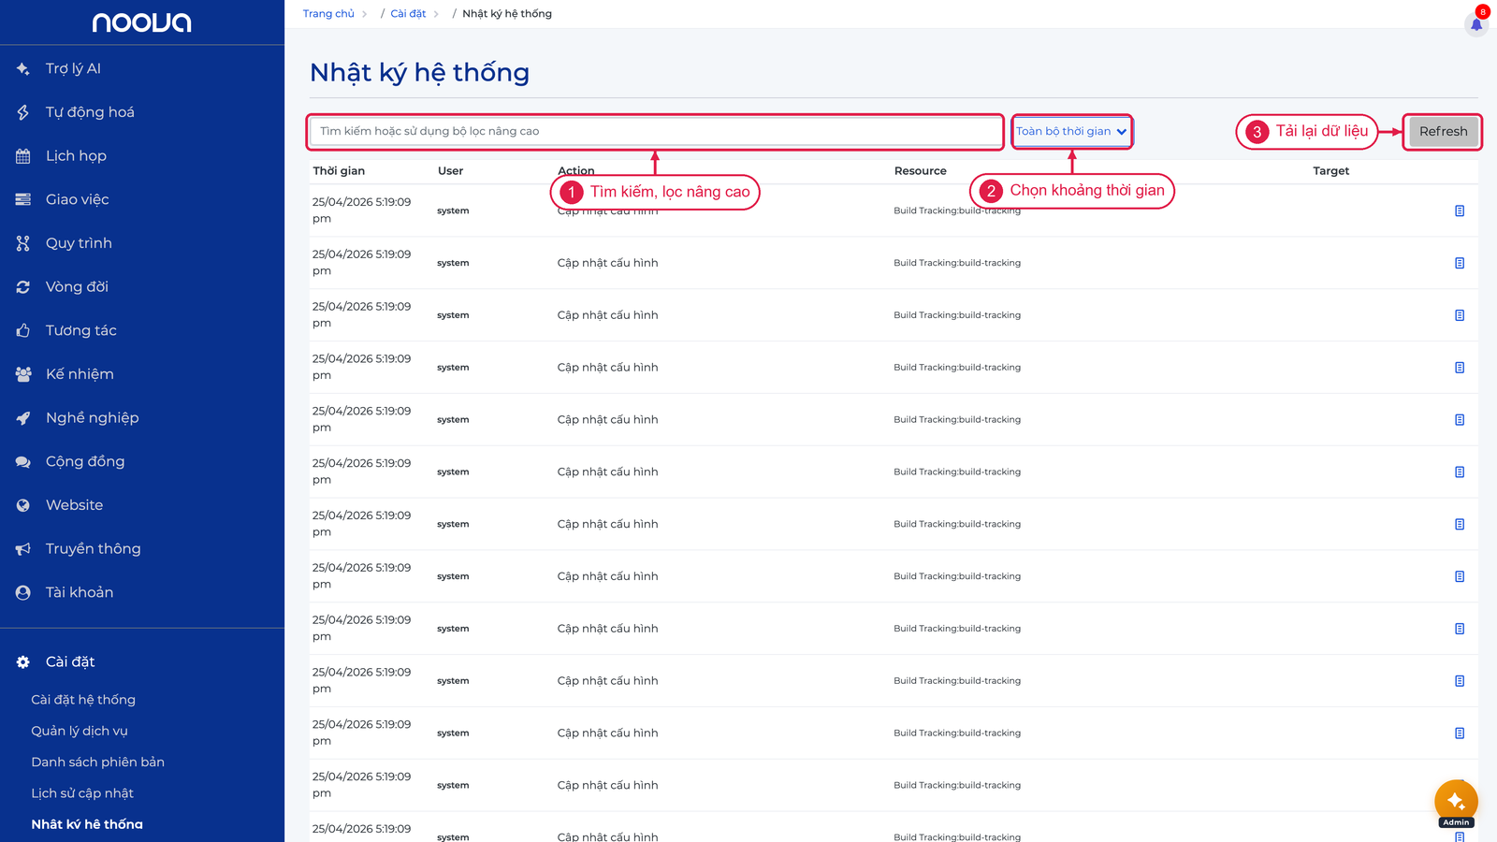Click the Trợ lý AI sparkle icon
This screenshot has width=1497, height=842.
23,68
